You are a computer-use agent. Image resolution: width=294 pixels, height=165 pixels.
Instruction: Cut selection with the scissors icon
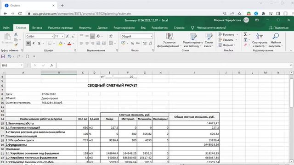(16, 34)
